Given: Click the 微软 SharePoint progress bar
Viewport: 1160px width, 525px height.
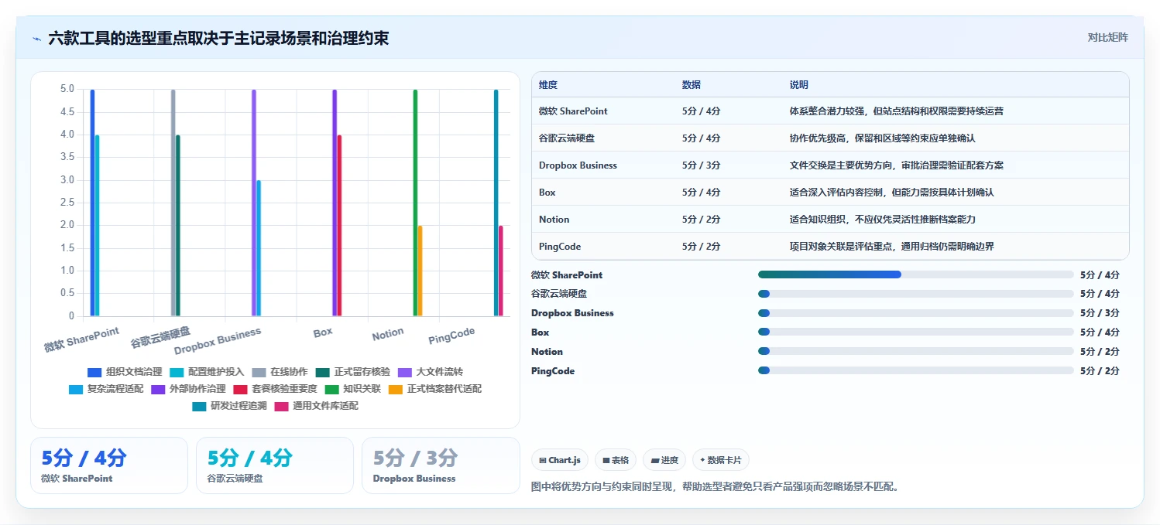Looking at the screenshot, I should coord(916,274).
